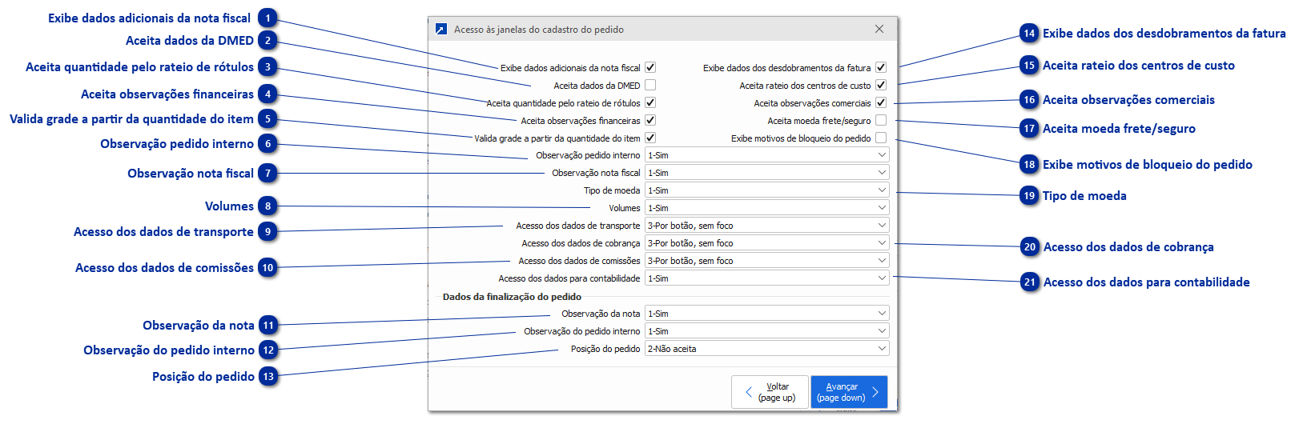Viewport: 1299px width, 424px height.
Task: Open the Tipo de moeda dropdown
Action: coord(766,190)
